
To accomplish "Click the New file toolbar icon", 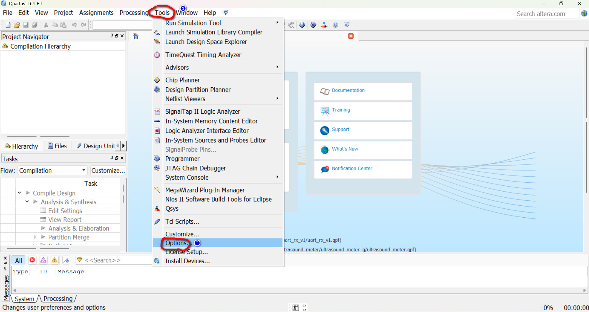I will (8, 25).
